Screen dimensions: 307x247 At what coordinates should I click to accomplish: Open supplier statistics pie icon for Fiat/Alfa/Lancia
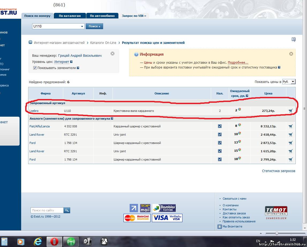point(239,125)
